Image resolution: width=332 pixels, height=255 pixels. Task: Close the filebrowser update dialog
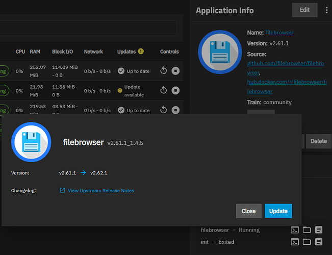coord(248,211)
